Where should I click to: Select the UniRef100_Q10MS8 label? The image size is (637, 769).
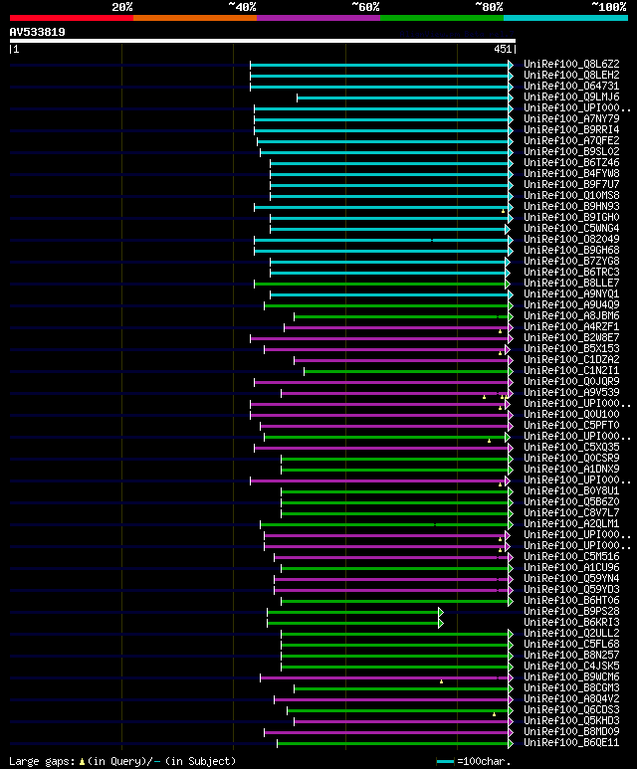pyautogui.click(x=571, y=196)
